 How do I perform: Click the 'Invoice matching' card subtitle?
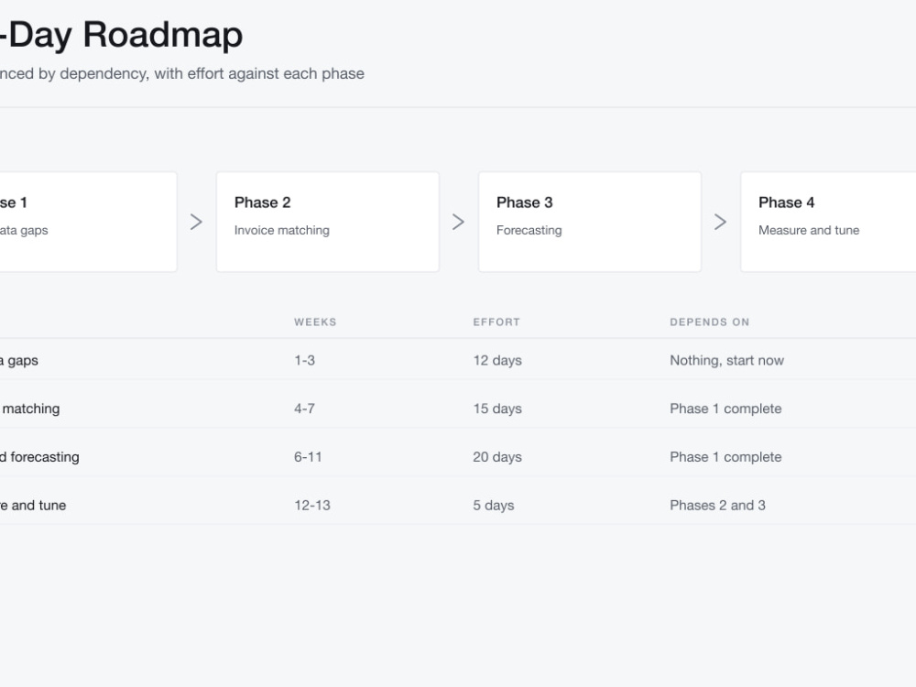[x=281, y=230]
